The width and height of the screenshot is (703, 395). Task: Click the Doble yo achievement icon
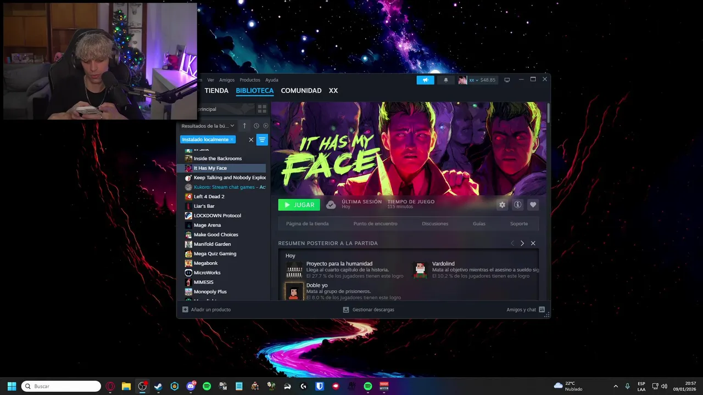click(x=294, y=291)
